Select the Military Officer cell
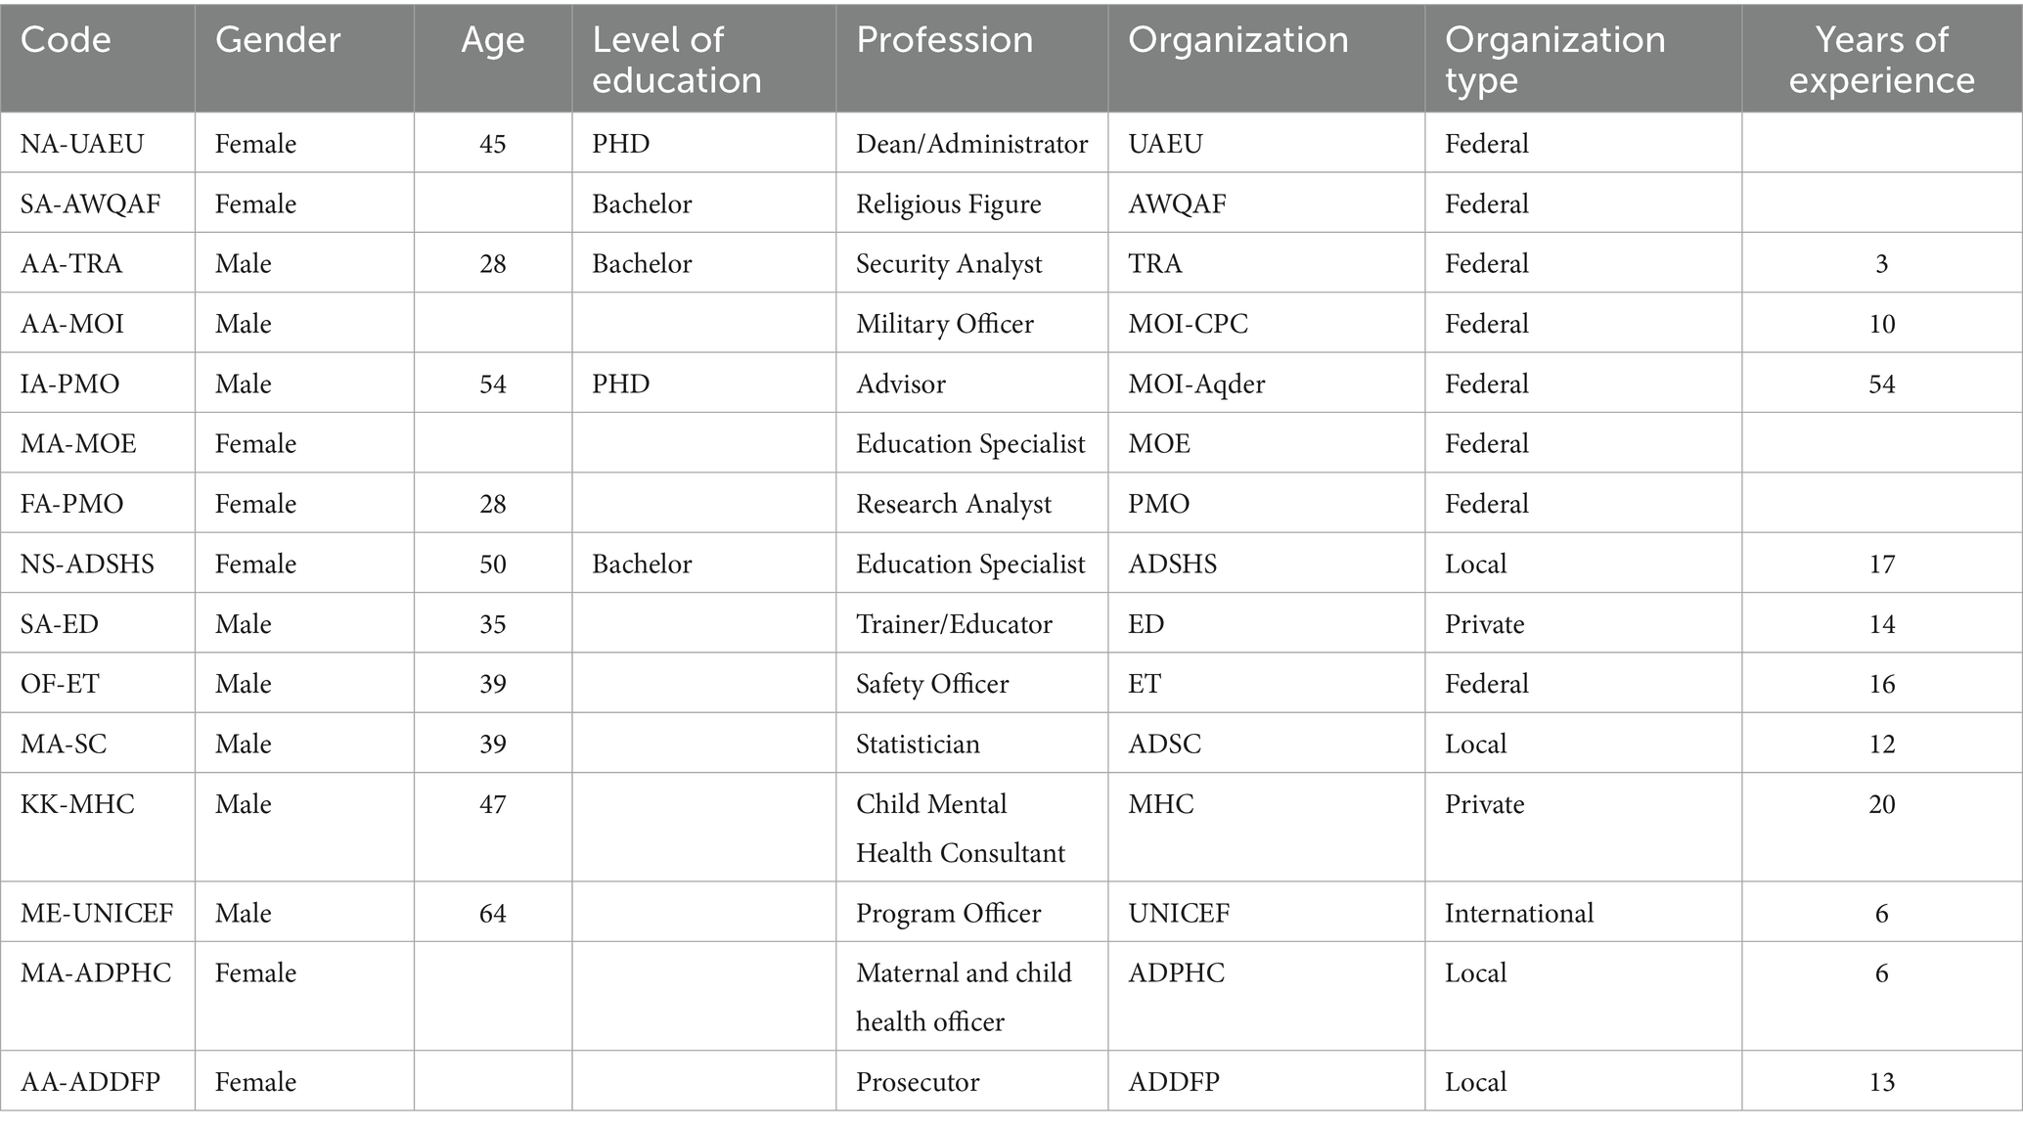 (944, 324)
